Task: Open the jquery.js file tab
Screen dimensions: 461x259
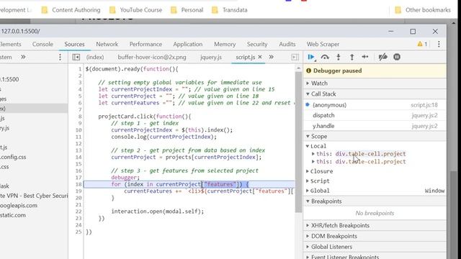Action: point(211,57)
